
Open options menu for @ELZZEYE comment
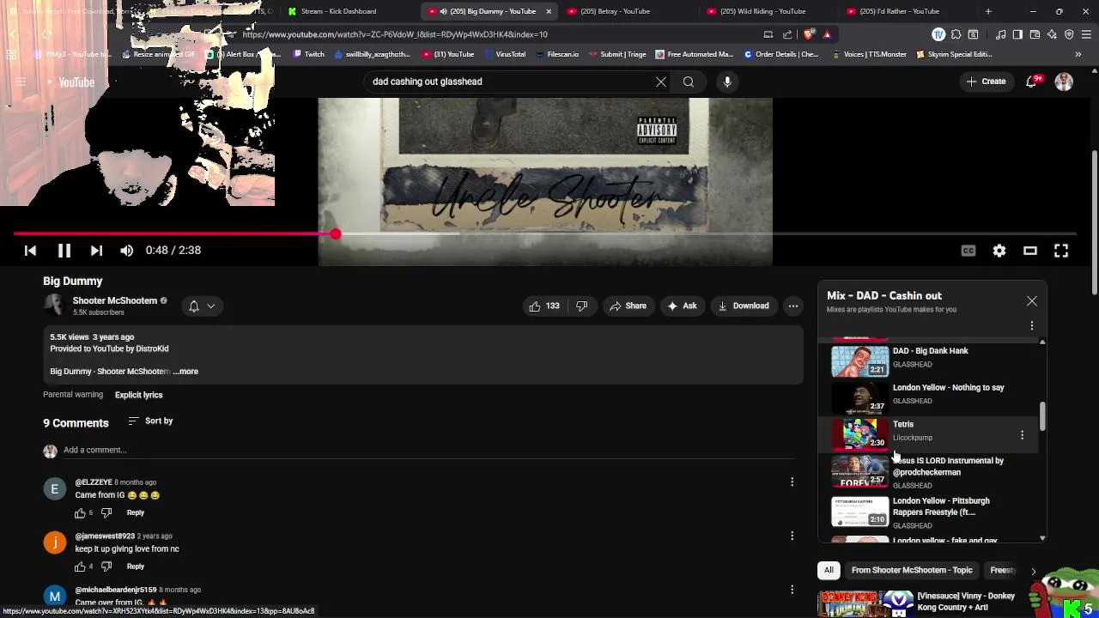(792, 482)
